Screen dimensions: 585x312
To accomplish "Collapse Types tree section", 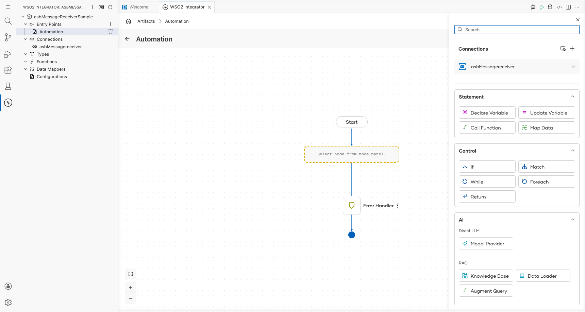I will click(x=26, y=54).
